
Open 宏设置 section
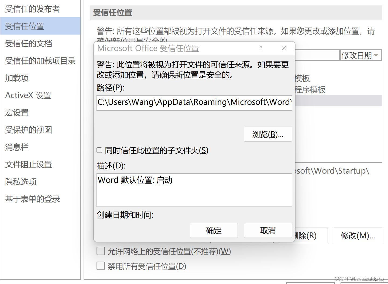(x=40, y=113)
